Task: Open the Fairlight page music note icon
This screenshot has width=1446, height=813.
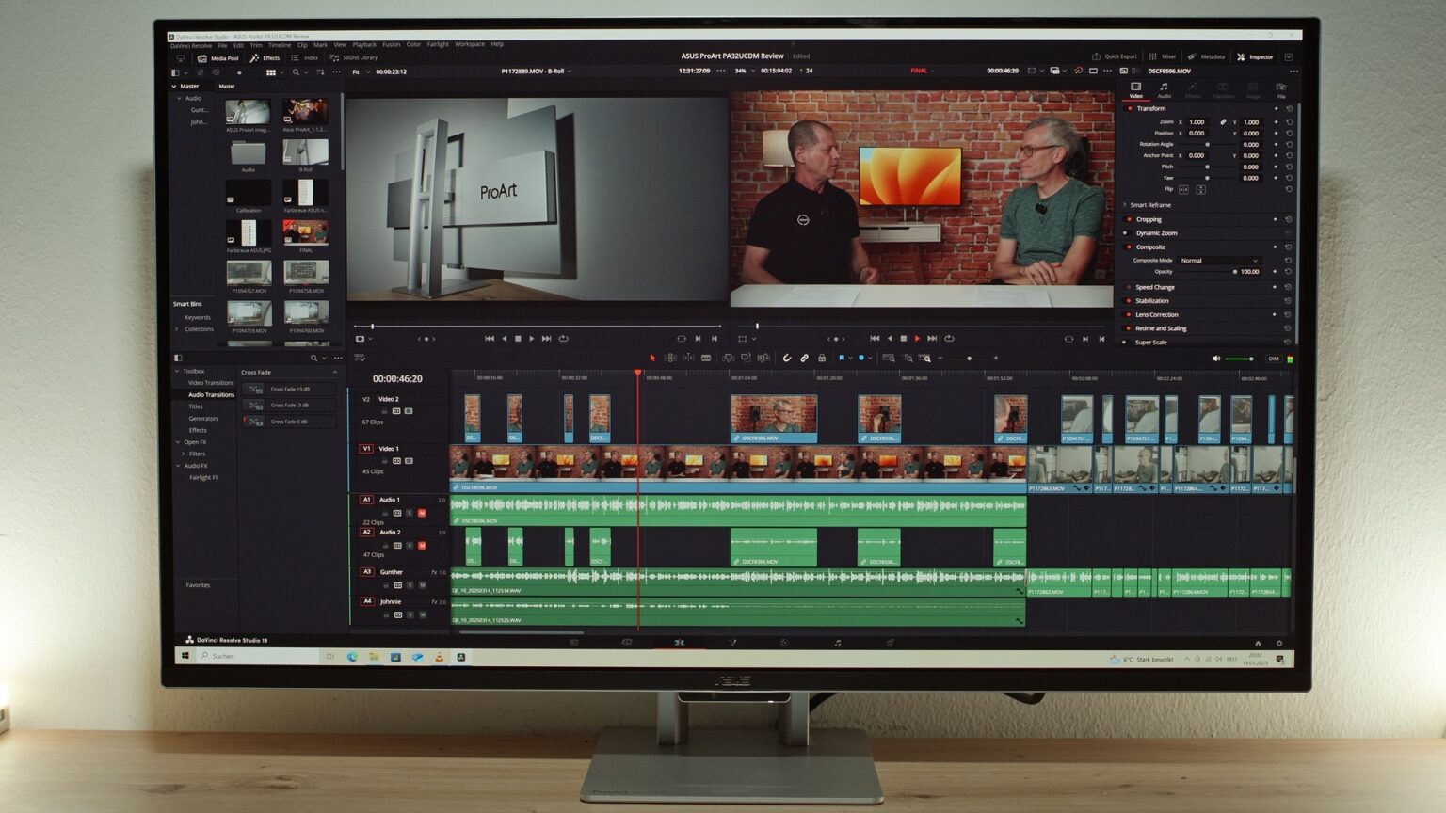Action: click(837, 643)
